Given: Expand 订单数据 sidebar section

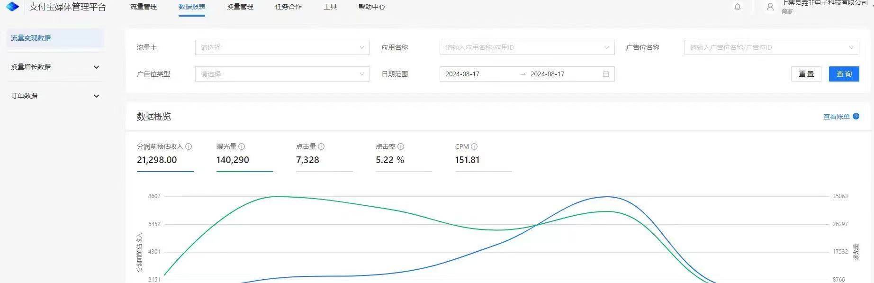Looking at the screenshot, I should click(55, 96).
